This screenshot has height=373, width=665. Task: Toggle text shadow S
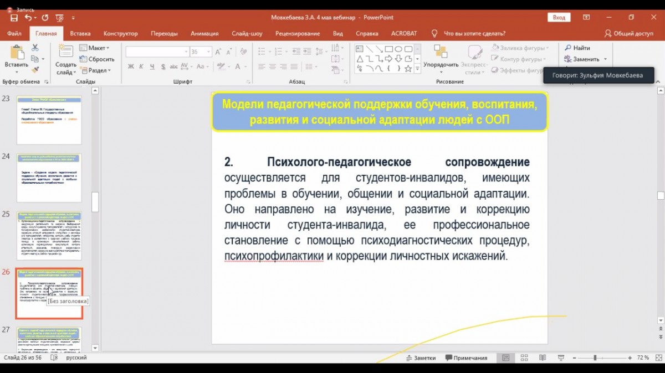164,66
